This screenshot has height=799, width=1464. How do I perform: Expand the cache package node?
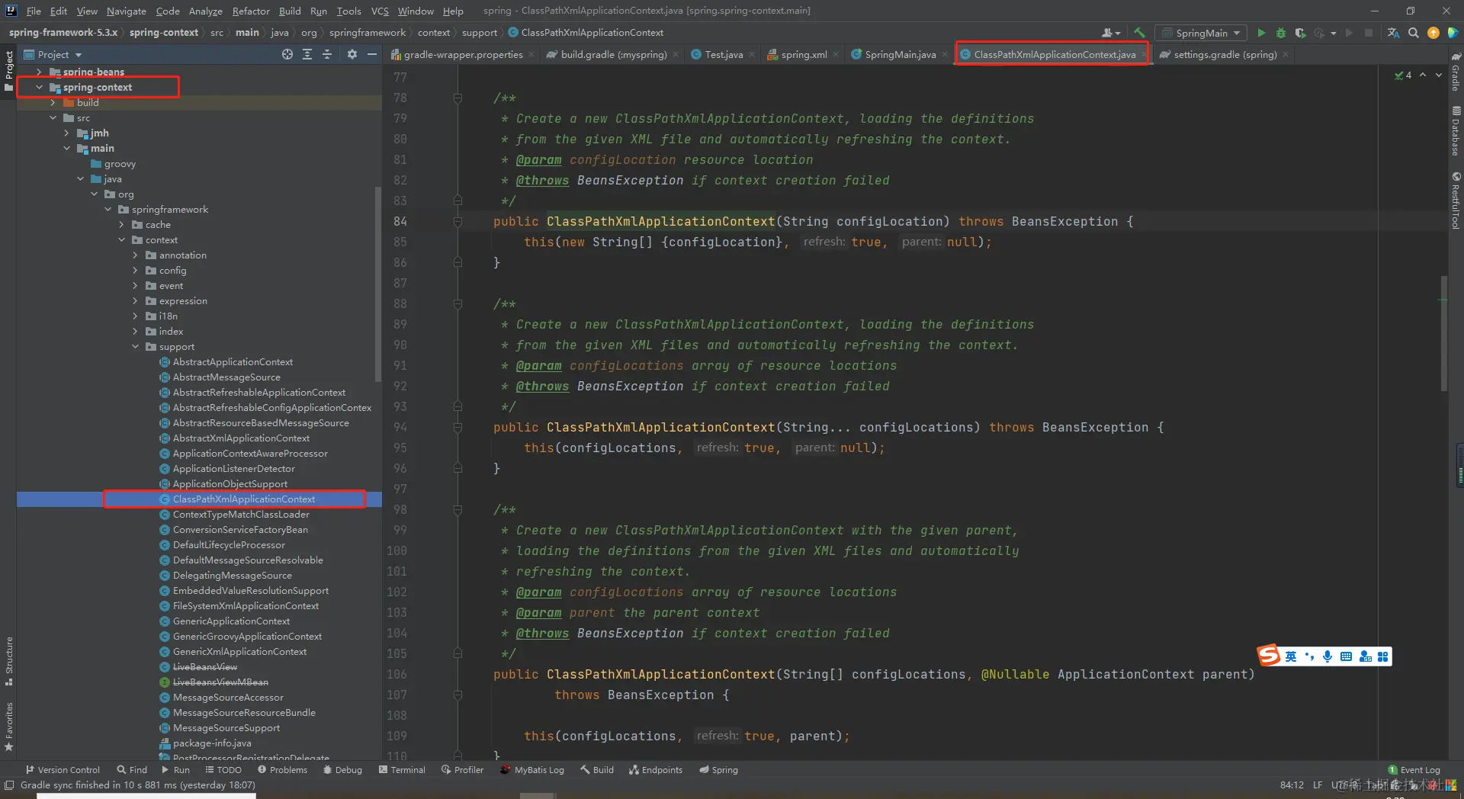pyautogui.click(x=121, y=224)
